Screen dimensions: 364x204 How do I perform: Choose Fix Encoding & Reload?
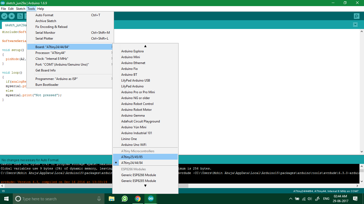point(70,27)
